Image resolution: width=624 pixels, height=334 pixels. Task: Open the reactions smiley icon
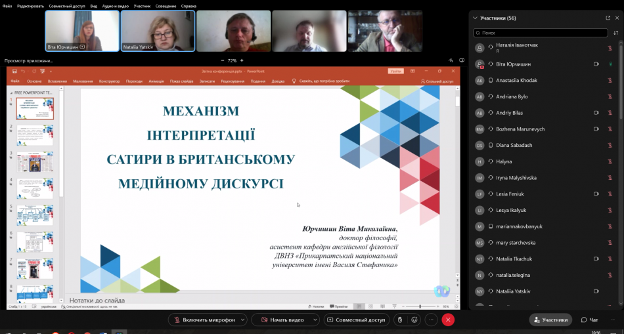pyautogui.click(x=414, y=320)
